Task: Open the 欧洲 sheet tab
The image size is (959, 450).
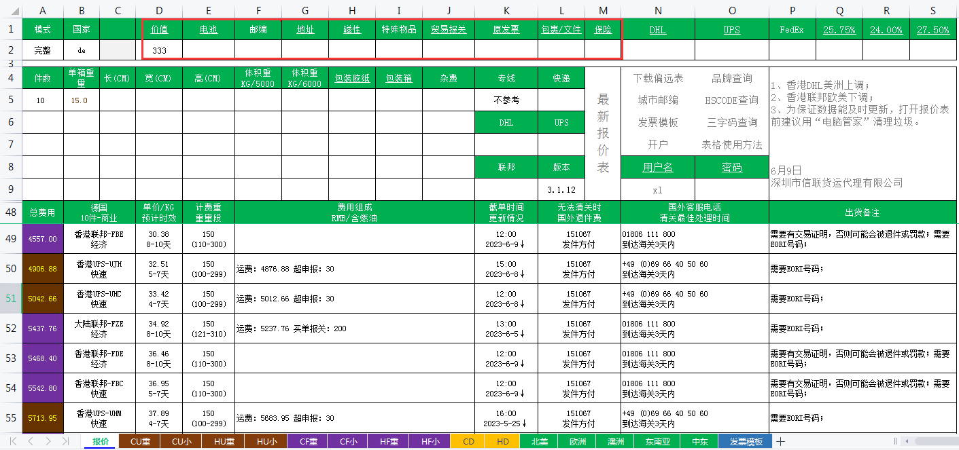Action: (577, 442)
